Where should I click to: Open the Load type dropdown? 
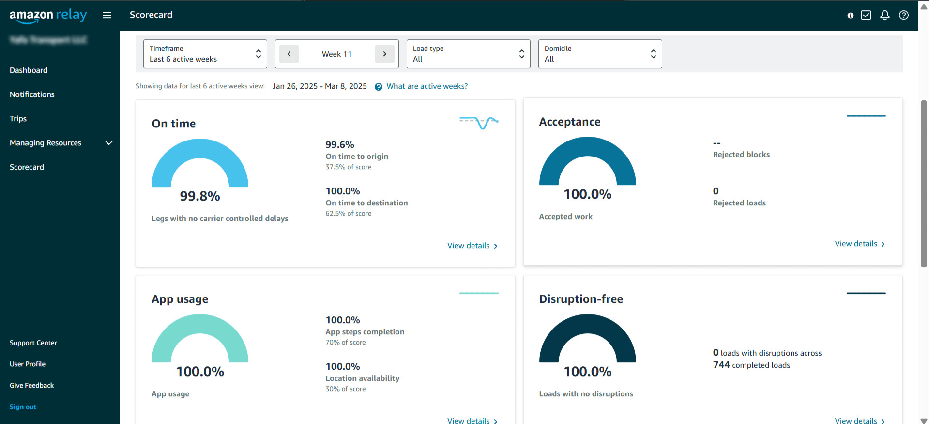468,54
